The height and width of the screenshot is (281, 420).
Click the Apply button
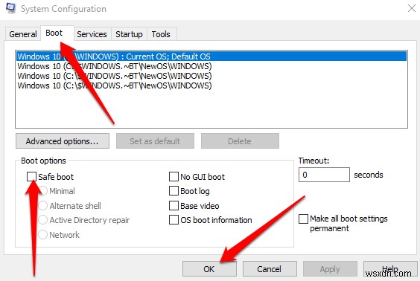(x=330, y=268)
